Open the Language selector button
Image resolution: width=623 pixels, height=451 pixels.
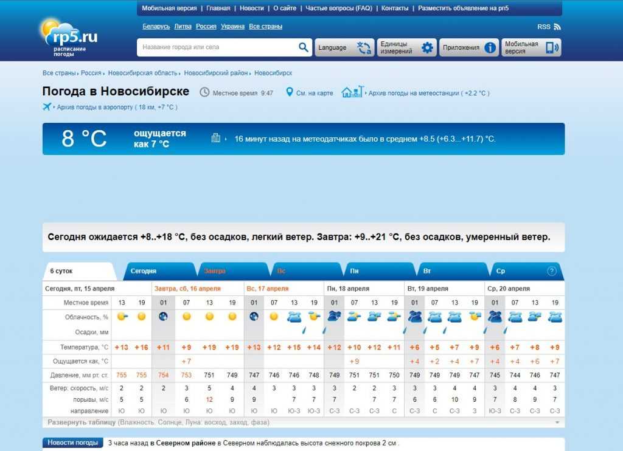tap(344, 47)
